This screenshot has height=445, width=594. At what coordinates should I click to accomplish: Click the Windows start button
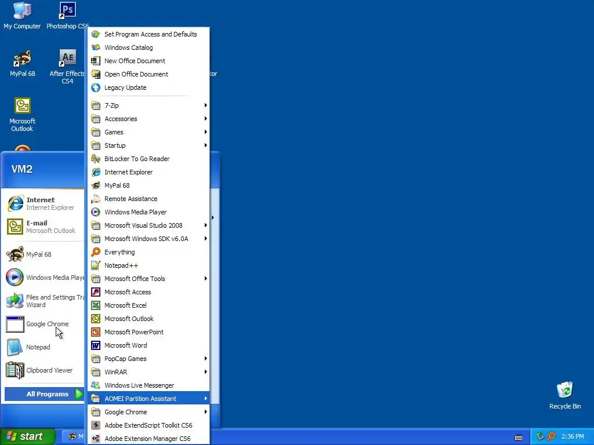[27, 436]
